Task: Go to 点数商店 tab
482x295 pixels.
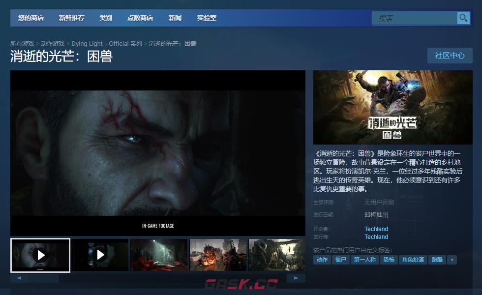Action: 140,18
